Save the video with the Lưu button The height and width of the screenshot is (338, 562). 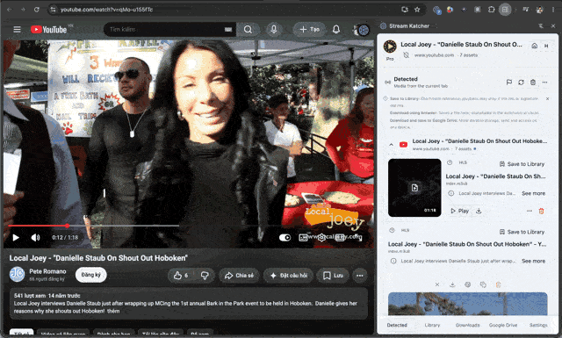click(x=333, y=276)
